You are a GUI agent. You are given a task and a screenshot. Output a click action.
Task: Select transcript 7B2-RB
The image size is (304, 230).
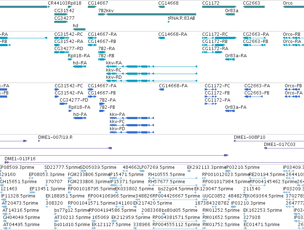coord(106,56)
